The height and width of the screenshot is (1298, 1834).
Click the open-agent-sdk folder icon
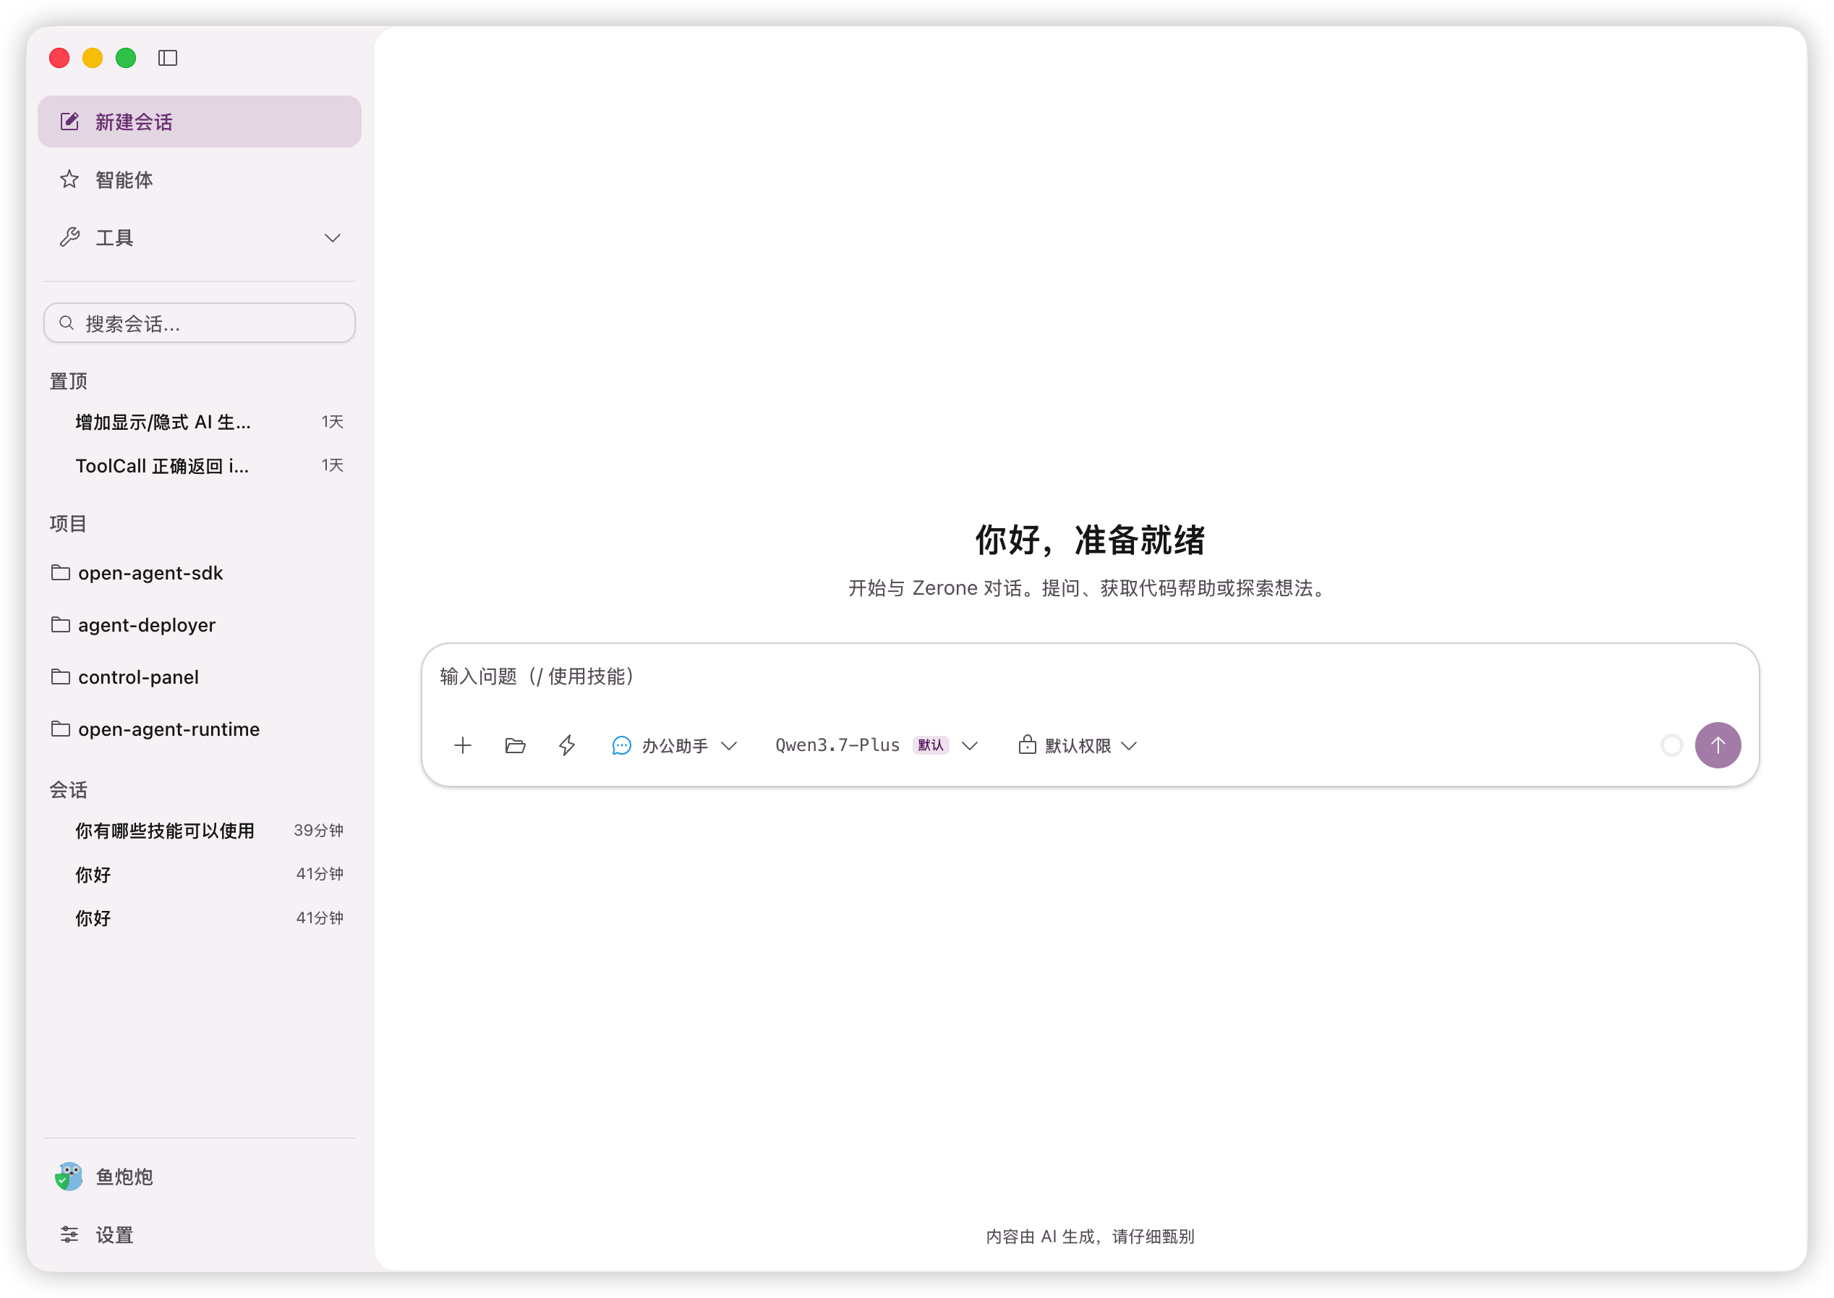(x=61, y=572)
